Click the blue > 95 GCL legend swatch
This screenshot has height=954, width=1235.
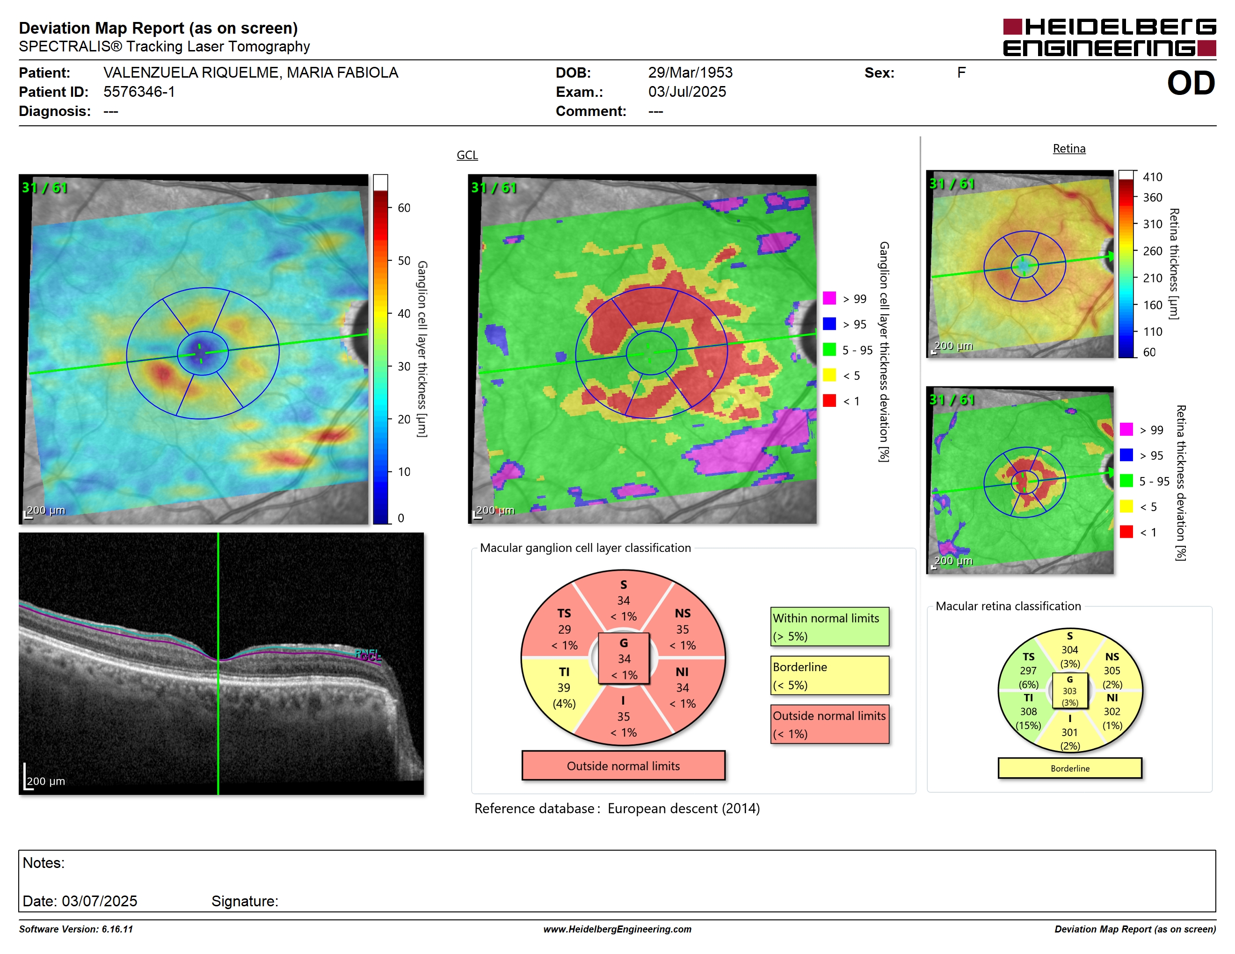point(829,324)
